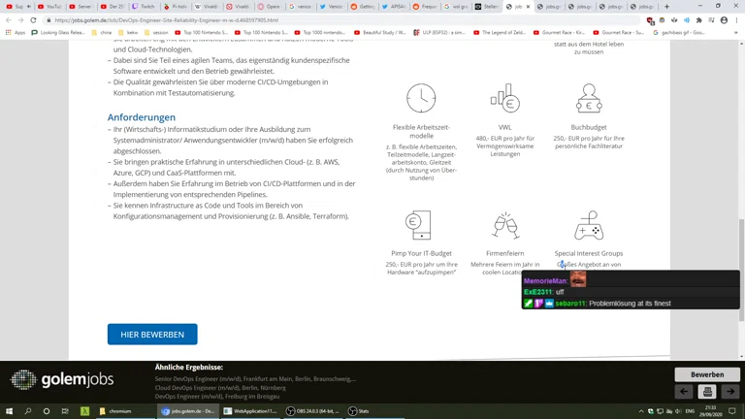Open the Windows notification center

[732, 411]
